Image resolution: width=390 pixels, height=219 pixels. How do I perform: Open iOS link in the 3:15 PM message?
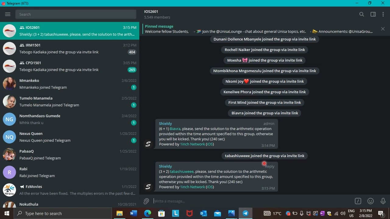click(210, 187)
